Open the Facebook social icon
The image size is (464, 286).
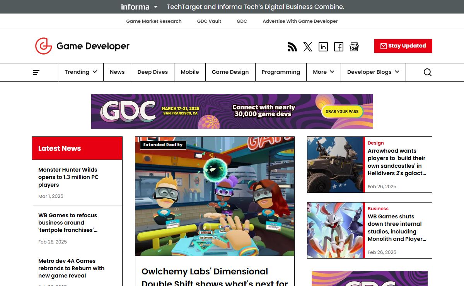coord(339,47)
